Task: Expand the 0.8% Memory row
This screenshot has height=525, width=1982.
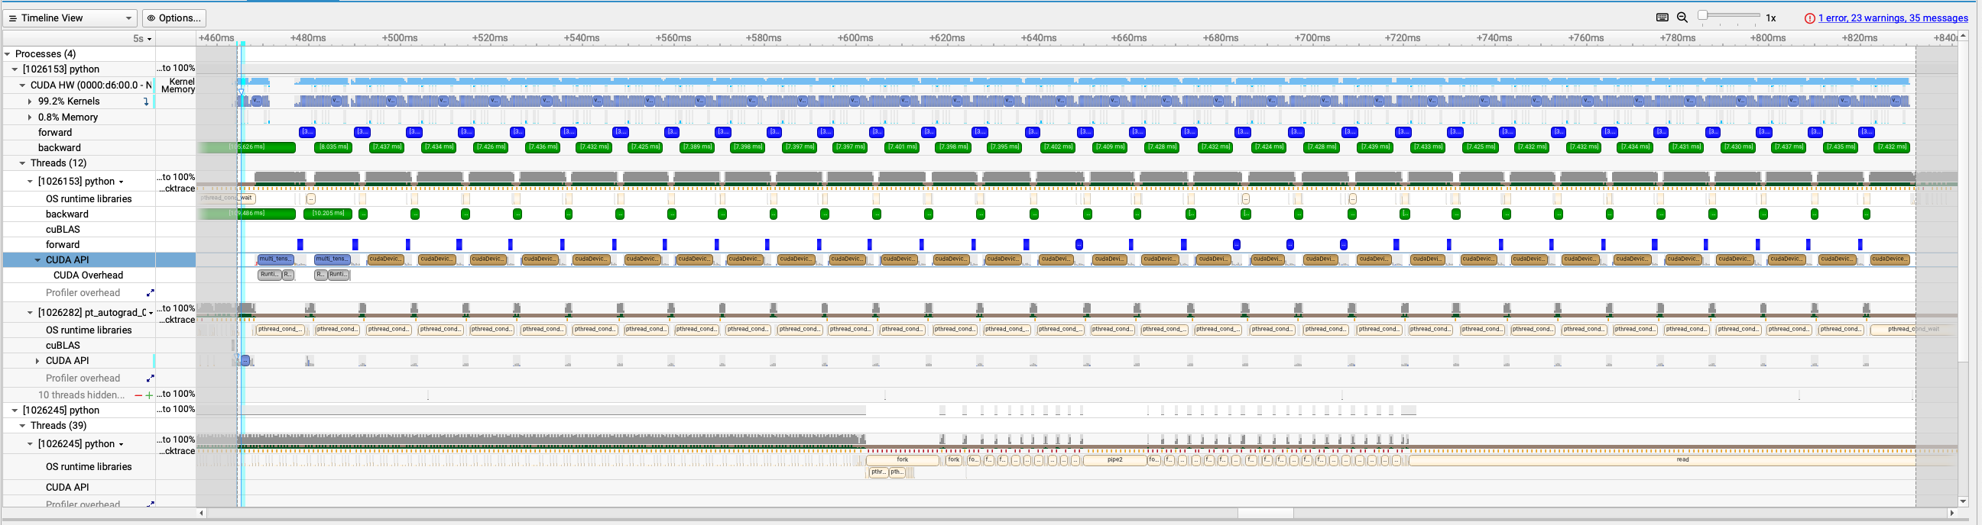Action: (30, 118)
